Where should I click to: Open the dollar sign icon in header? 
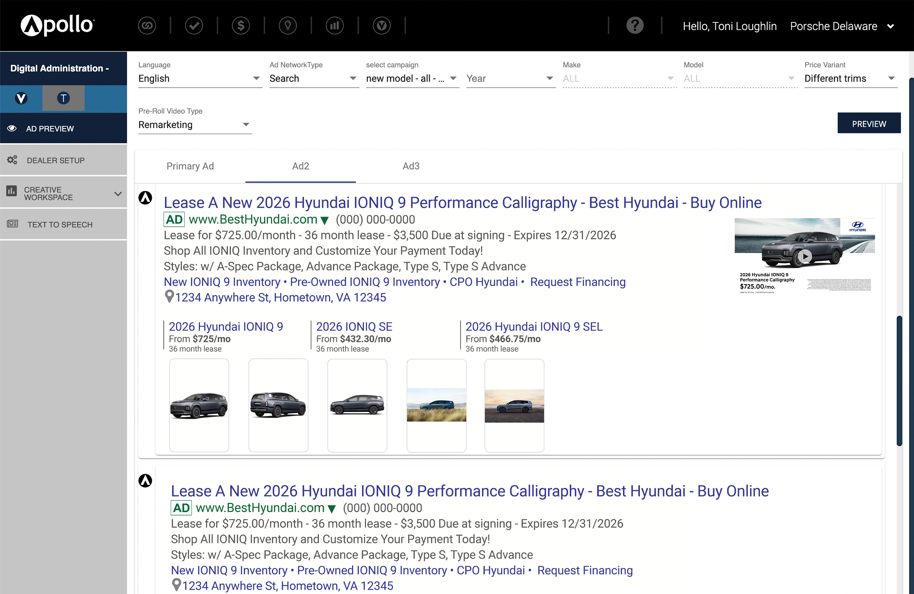pyautogui.click(x=241, y=26)
